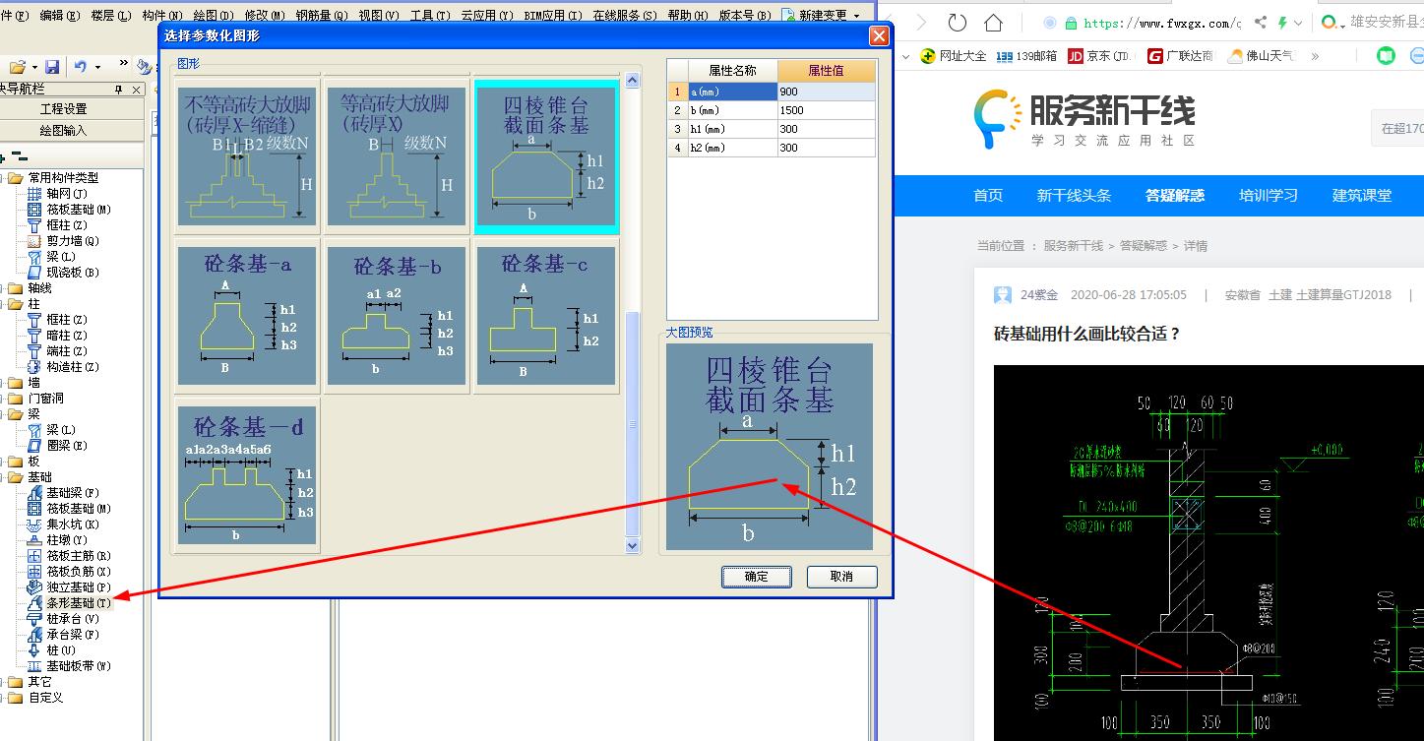Click 取消 button in dialog
This screenshot has width=1424, height=741.
coord(841,577)
